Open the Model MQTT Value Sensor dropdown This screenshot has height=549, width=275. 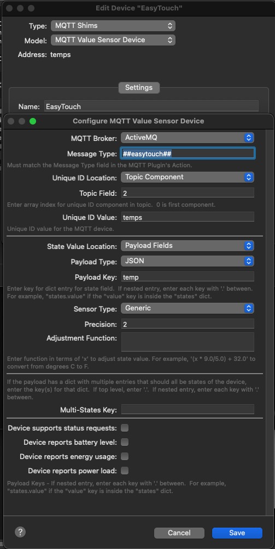point(113,40)
